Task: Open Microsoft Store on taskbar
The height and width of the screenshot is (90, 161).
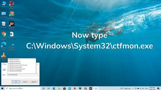Action: [x=64, y=88]
